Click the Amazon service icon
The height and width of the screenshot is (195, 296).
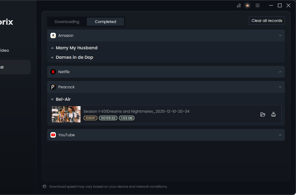[x=53, y=35]
